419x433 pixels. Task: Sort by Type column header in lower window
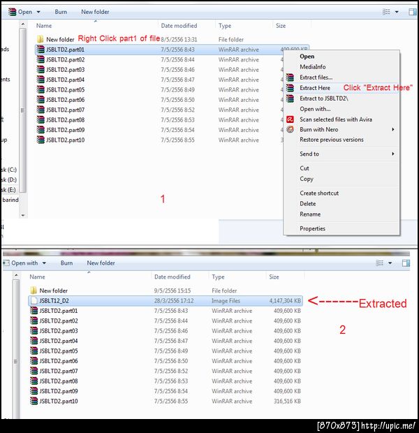[x=218, y=277]
